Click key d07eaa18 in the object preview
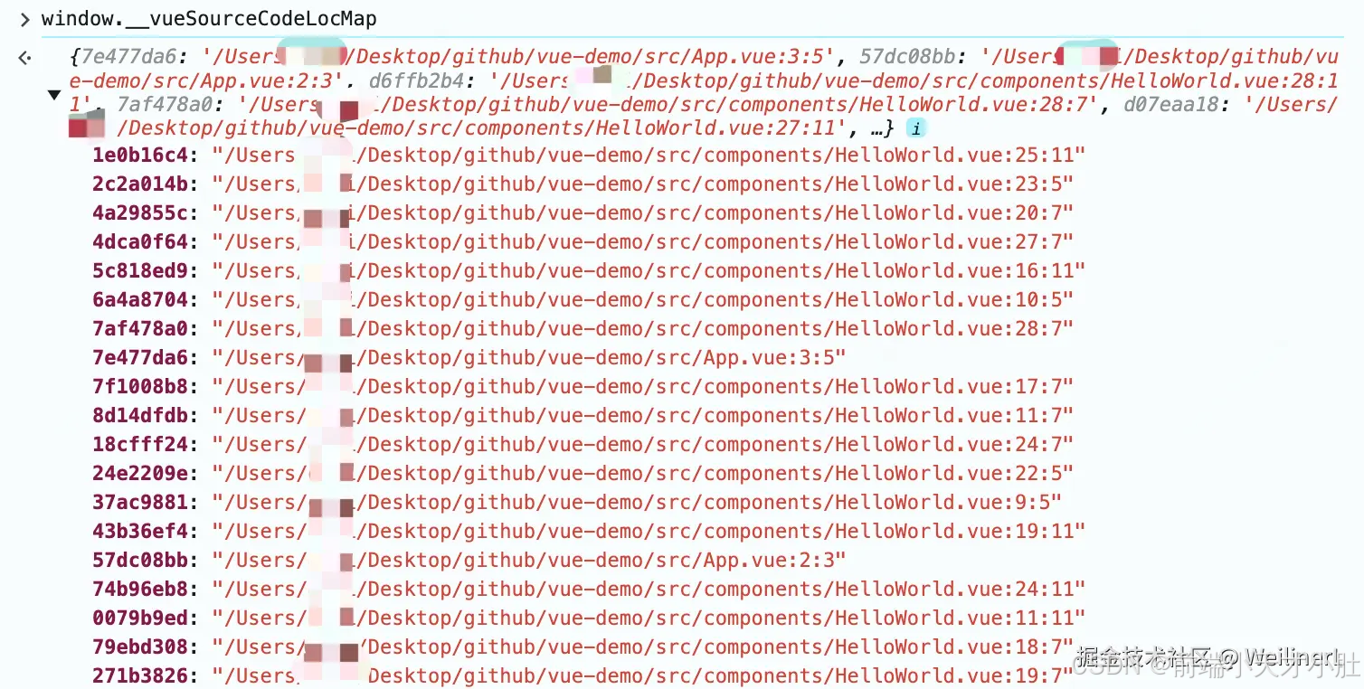The width and height of the screenshot is (1364, 689). tap(1170, 104)
